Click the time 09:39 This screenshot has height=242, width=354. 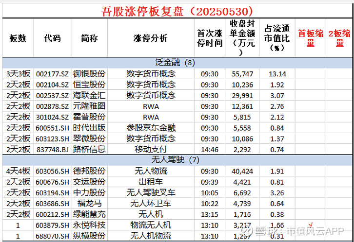pos(210,182)
